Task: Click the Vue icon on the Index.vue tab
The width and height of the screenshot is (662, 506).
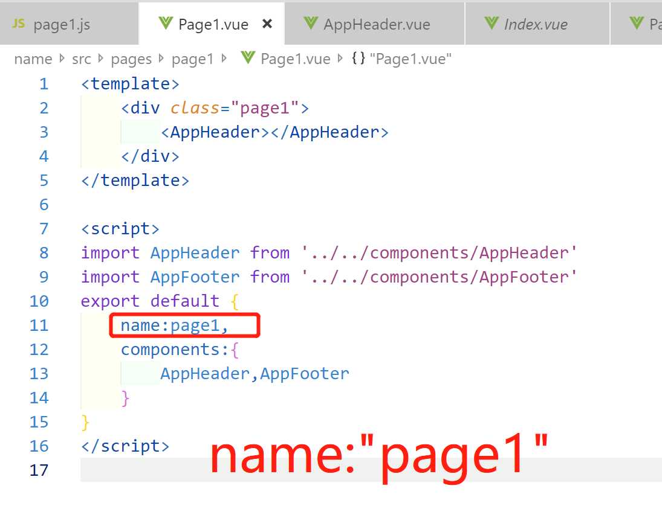Action: point(492,23)
